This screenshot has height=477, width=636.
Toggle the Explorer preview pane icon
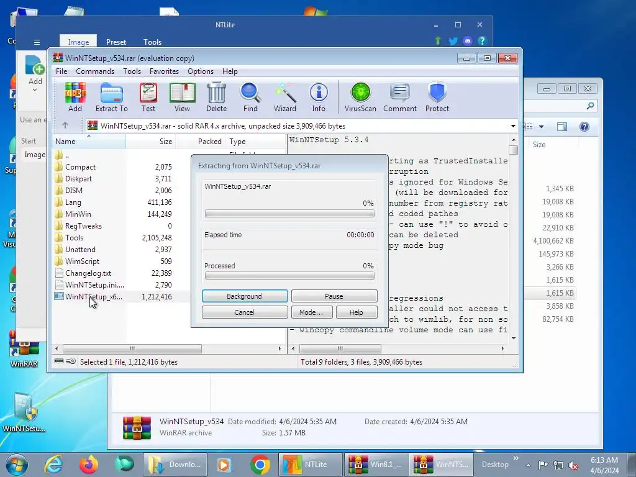click(x=561, y=127)
